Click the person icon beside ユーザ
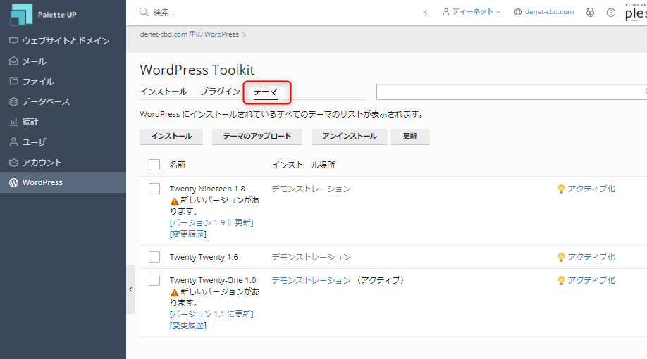The height and width of the screenshot is (359, 647). pos(13,141)
